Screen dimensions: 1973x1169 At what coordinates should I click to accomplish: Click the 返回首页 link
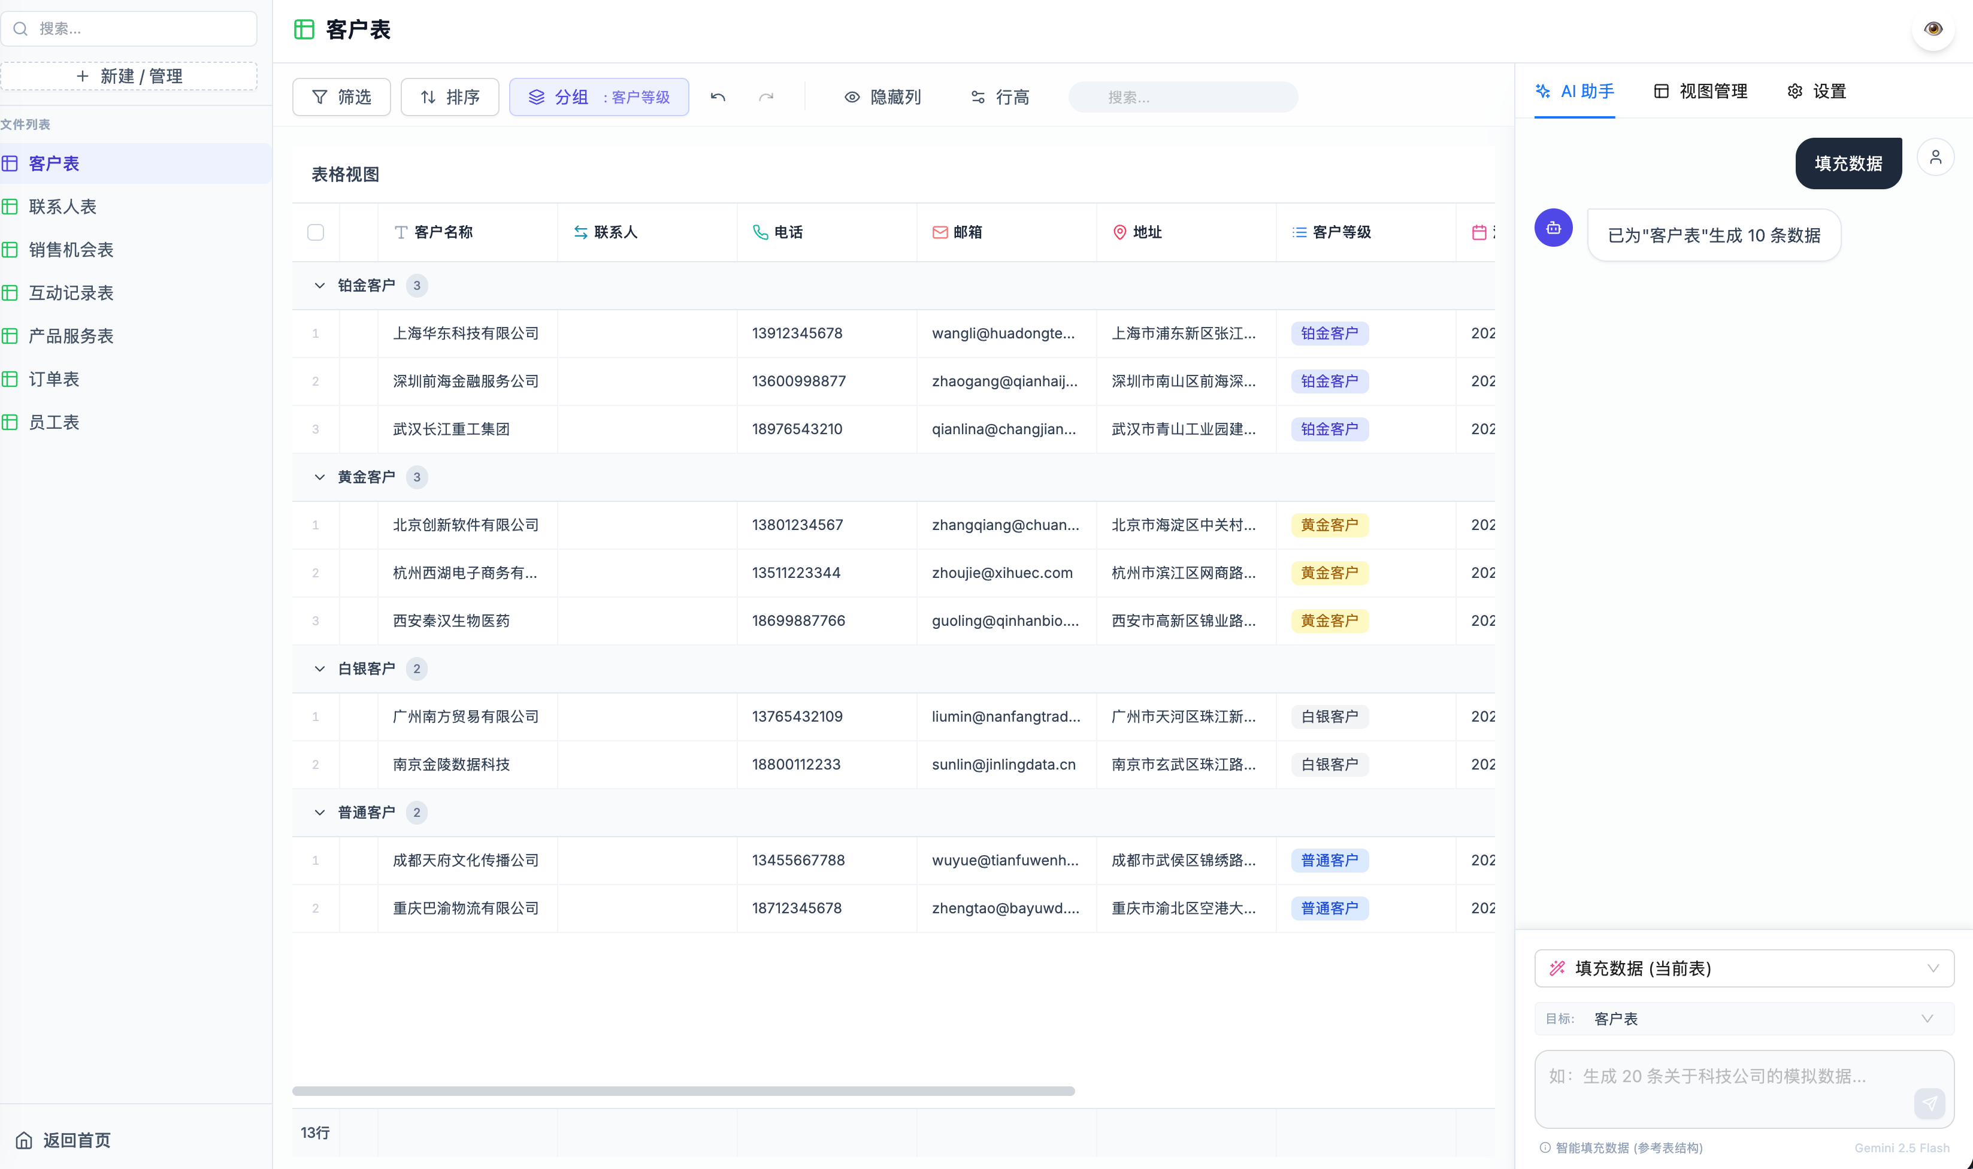[x=63, y=1140]
